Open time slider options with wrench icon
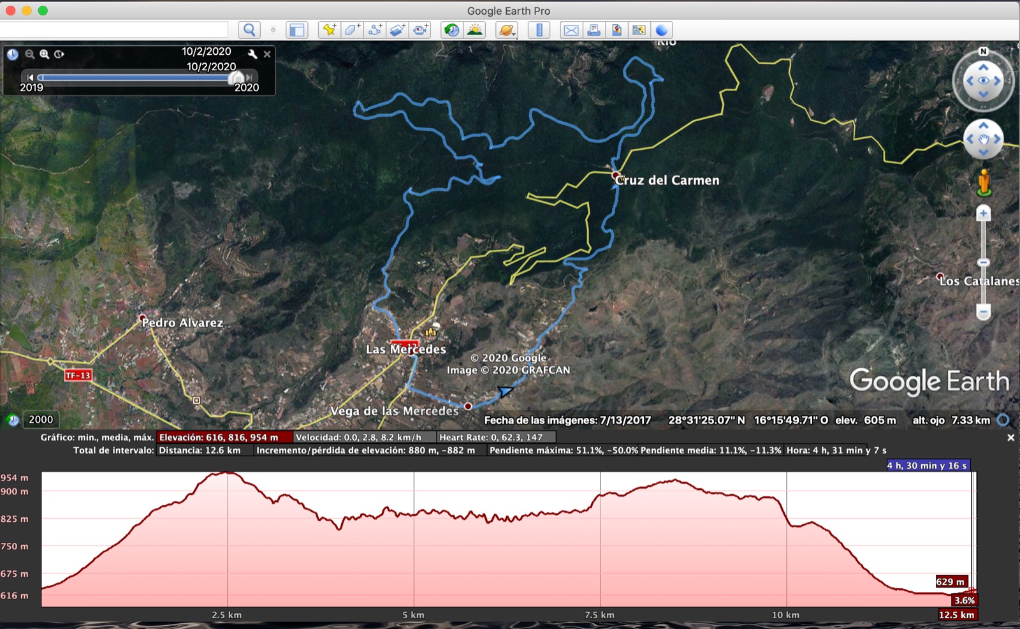This screenshot has height=629, width=1020. (252, 54)
